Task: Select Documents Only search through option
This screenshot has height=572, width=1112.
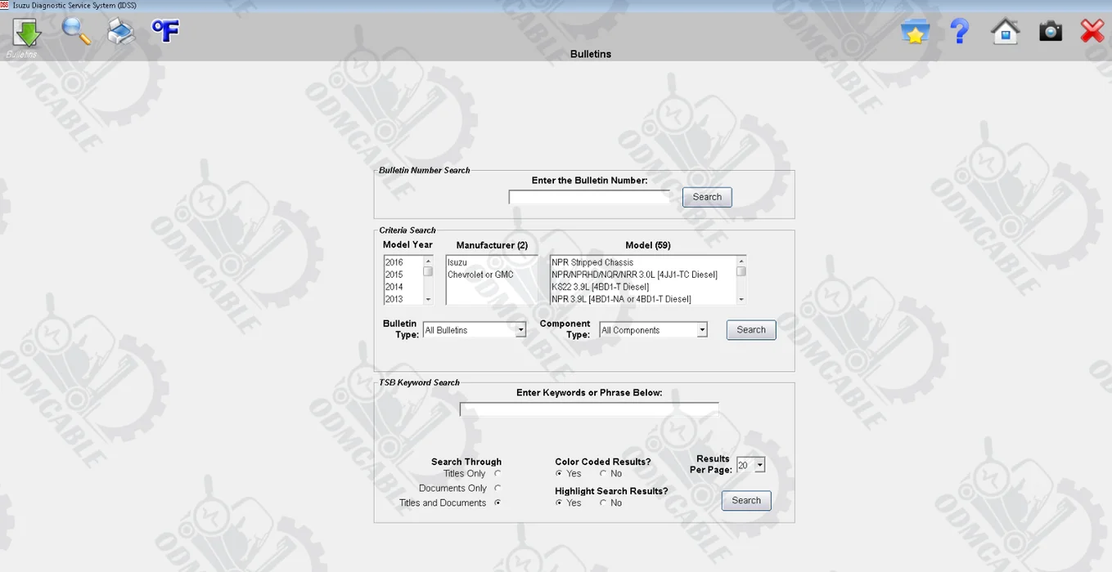Action: (497, 488)
